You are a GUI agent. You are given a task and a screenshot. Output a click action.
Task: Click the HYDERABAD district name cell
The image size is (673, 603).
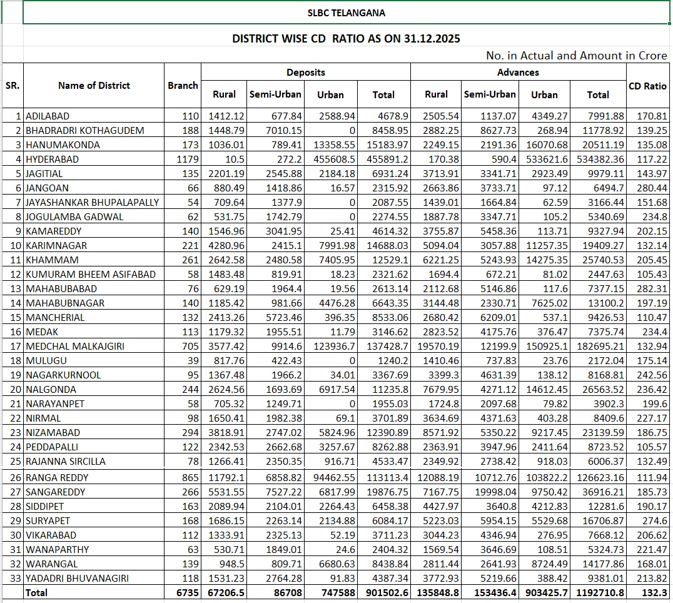[53, 160]
